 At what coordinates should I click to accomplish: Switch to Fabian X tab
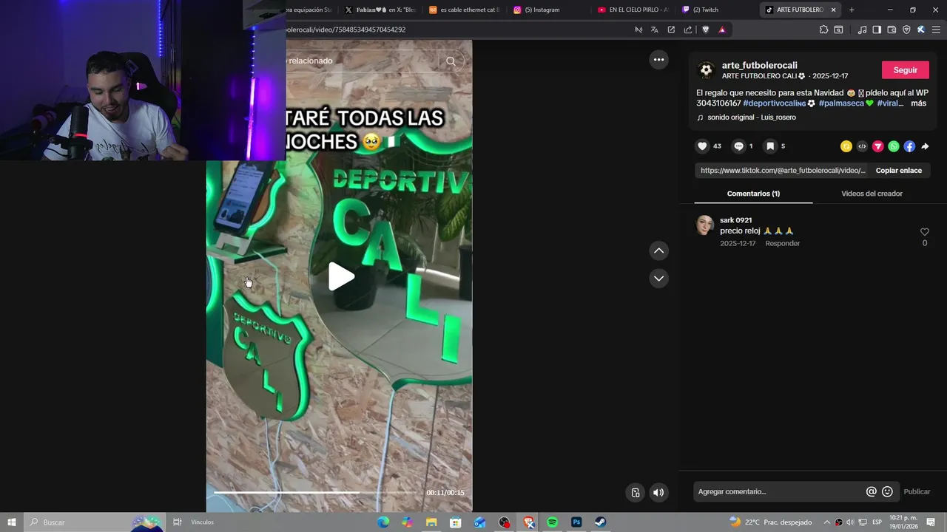[x=380, y=10]
